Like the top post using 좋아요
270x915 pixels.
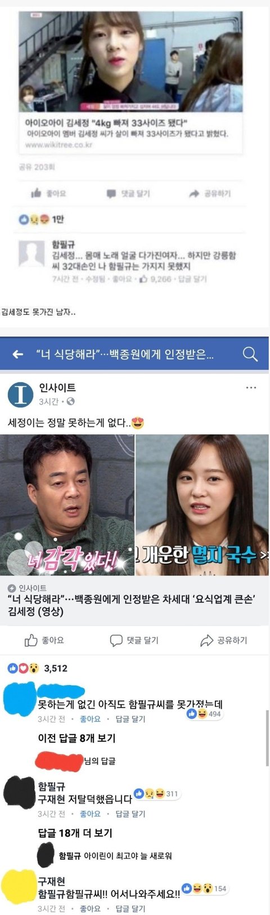pos(48,193)
